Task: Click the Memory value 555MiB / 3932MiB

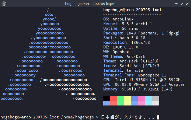Action: tap(141, 89)
